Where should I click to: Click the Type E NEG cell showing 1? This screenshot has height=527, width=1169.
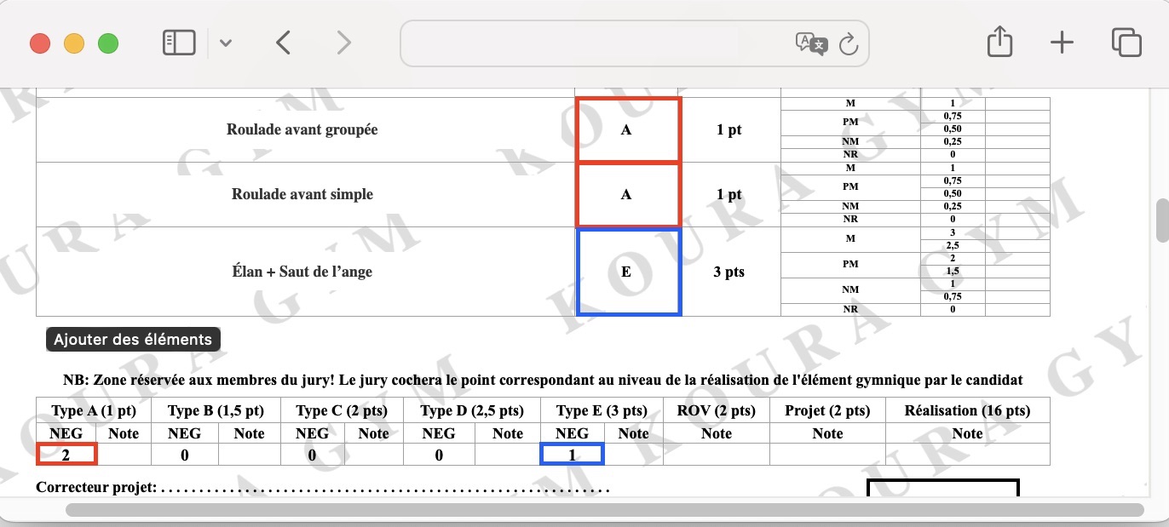[x=572, y=455]
